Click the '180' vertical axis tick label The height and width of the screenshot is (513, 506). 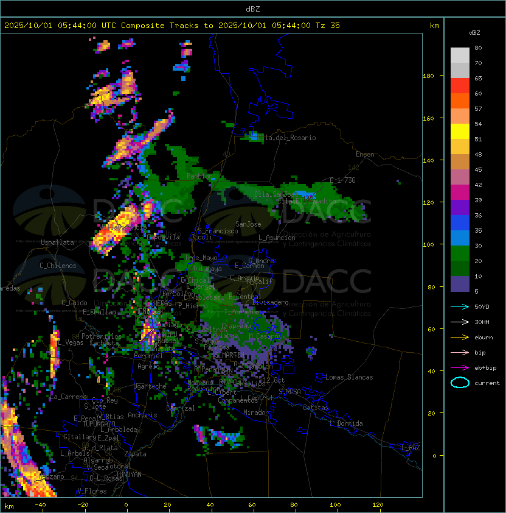pos(428,76)
